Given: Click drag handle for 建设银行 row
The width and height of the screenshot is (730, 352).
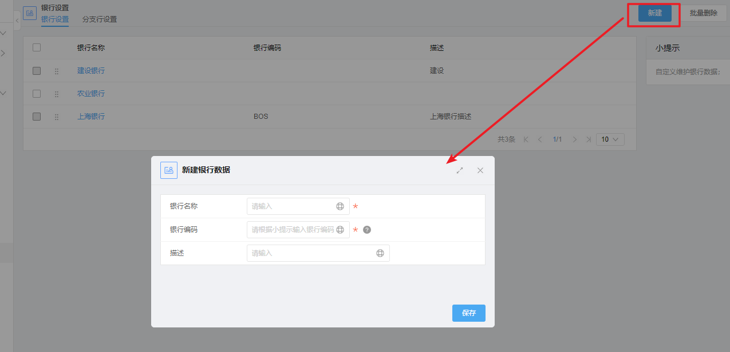Looking at the screenshot, I should 57,71.
